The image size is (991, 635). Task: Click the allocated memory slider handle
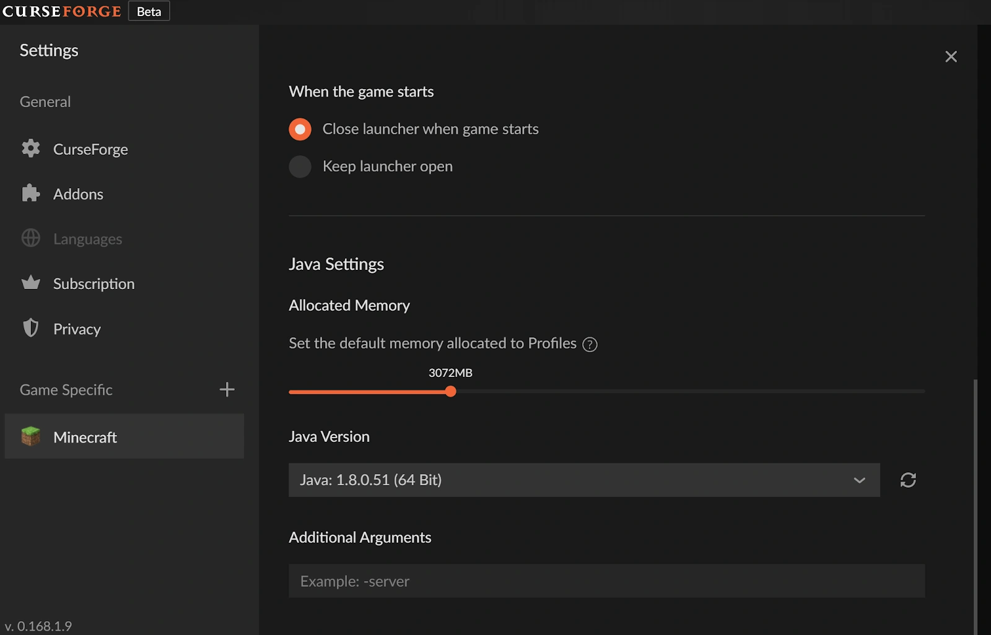coord(451,391)
